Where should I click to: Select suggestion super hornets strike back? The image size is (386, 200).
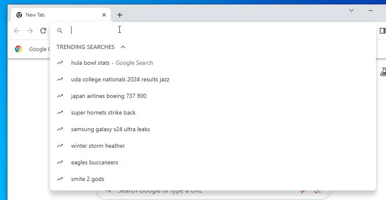pyautogui.click(x=213, y=112)
